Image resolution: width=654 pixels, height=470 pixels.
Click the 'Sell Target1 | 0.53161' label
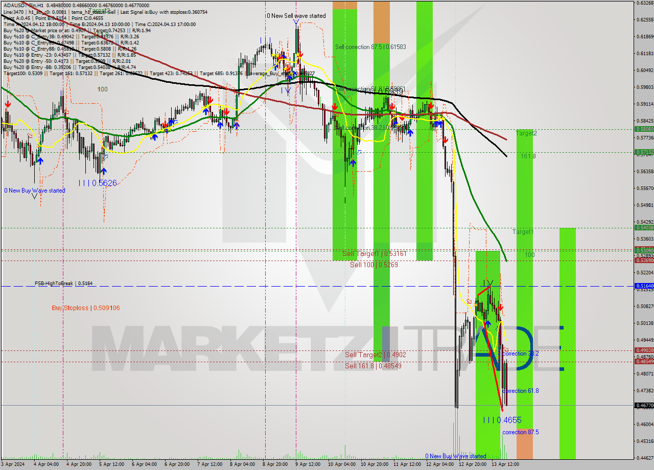click(374, 254)
